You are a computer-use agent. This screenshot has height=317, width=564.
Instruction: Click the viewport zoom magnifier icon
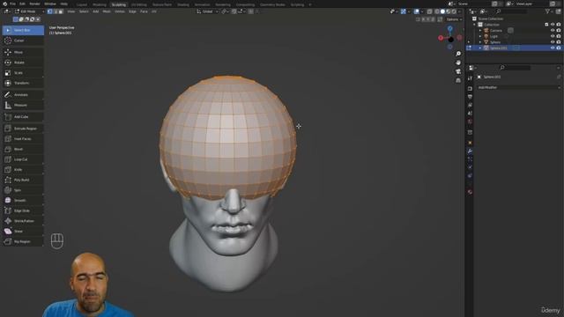[458, 54]
